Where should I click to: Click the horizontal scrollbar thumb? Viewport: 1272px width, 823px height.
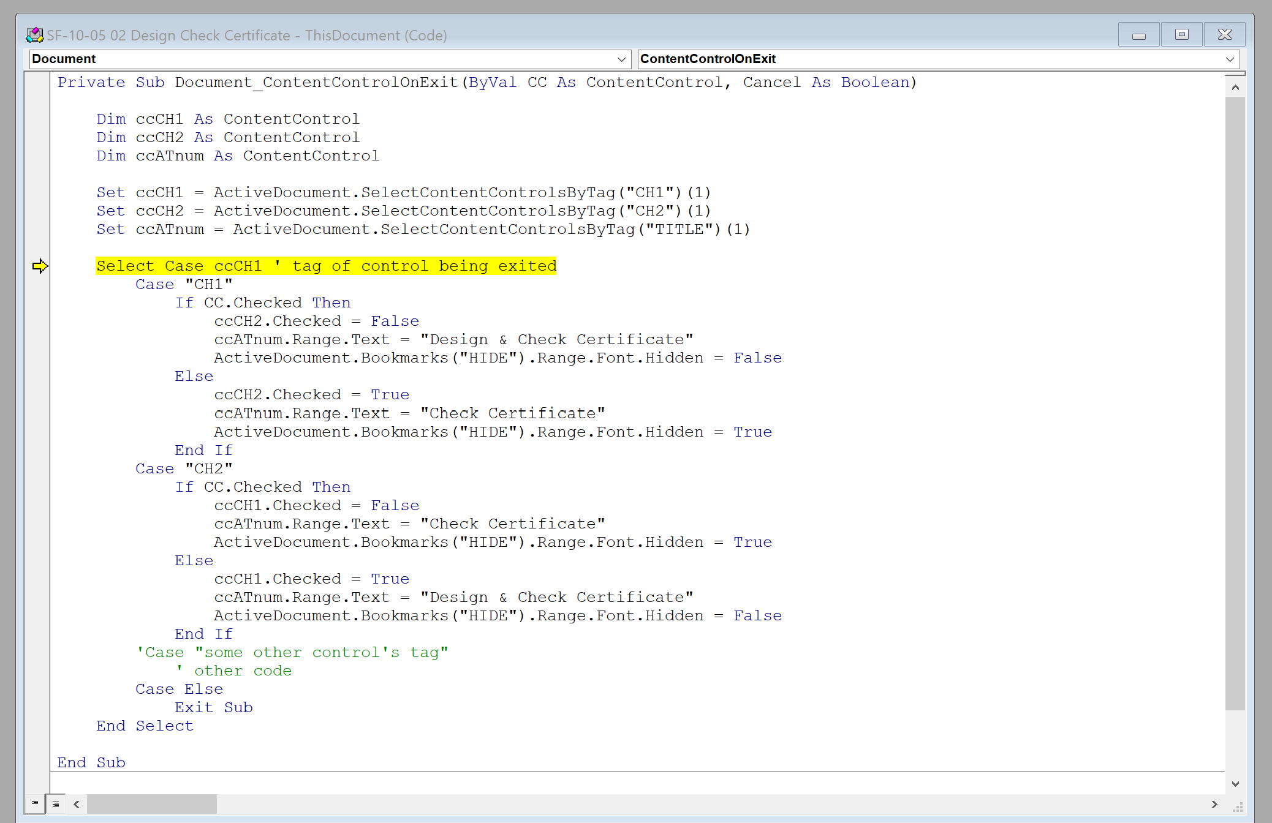[151, 804]
